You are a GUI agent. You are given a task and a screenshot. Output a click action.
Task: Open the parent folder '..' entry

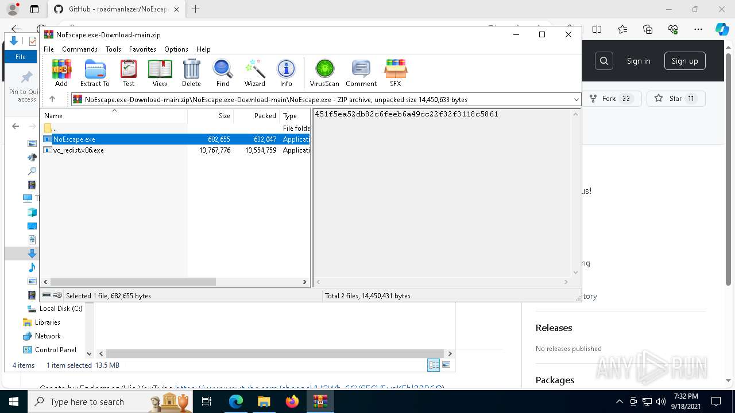tap(176, 128)
